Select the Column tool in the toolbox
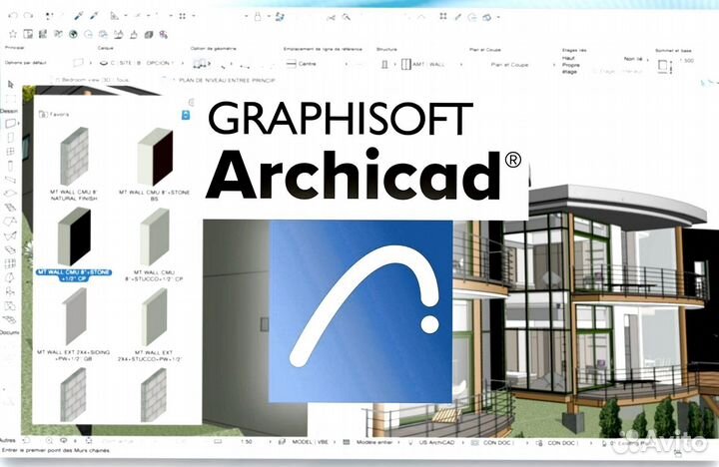719x467 pixels. [11, 166]
